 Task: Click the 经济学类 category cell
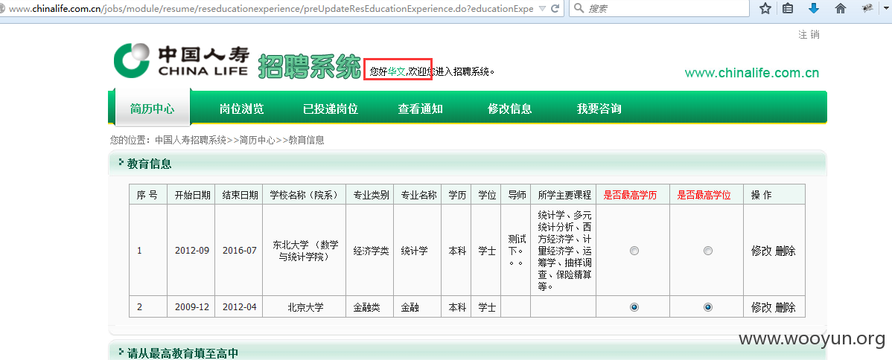[x=371, y=250]
